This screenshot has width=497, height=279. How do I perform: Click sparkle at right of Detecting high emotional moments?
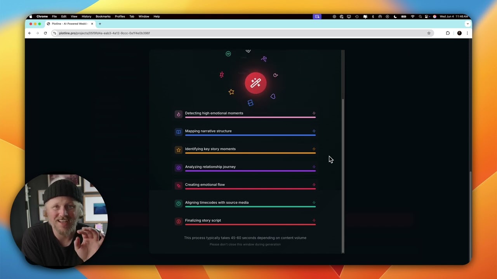coord(314,113)
